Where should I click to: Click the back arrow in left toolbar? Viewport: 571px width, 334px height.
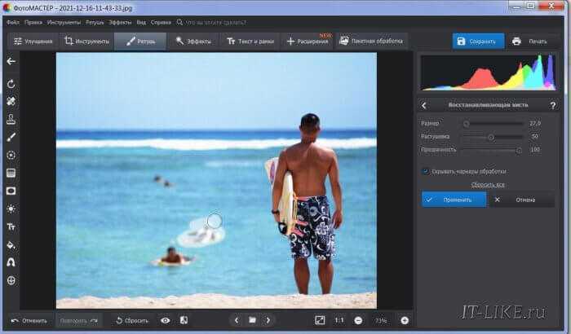tap(11, 61)
